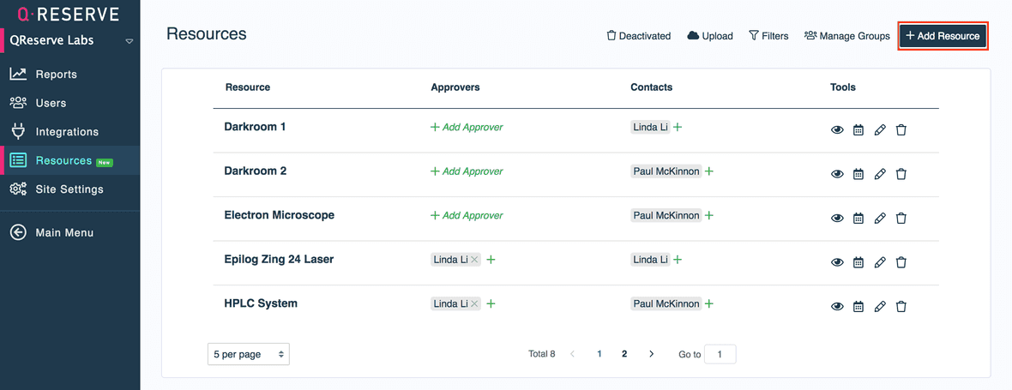Add another approver to Epilog Zing 24 Laser
The image size is (1012, 390).
(x=491, y=260)
